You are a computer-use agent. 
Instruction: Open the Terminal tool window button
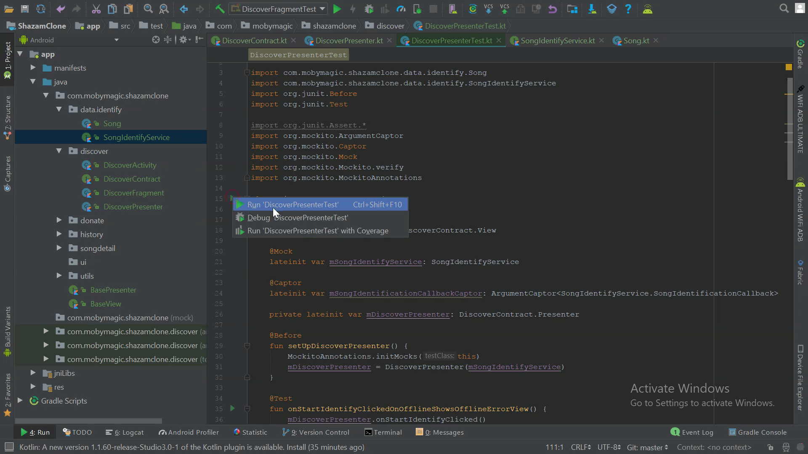click(383, 432)
